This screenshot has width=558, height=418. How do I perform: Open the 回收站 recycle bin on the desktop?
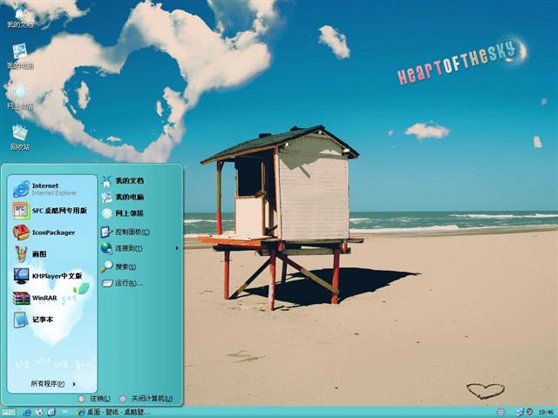[x=20, y=138]
